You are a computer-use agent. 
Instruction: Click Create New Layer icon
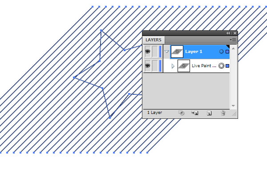coord(209,113)
